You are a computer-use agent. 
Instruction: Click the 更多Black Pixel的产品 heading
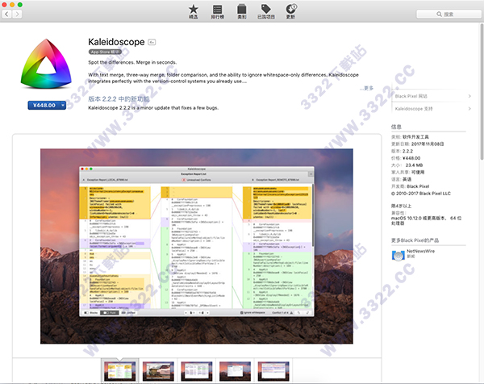[x=415, y=240]
